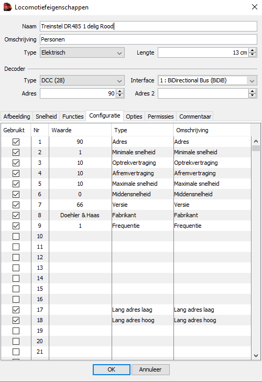The height and width of the screenshot is (382, 262).
Task: Select the Waarde cell of CV 5
Action: pos(80,184)
